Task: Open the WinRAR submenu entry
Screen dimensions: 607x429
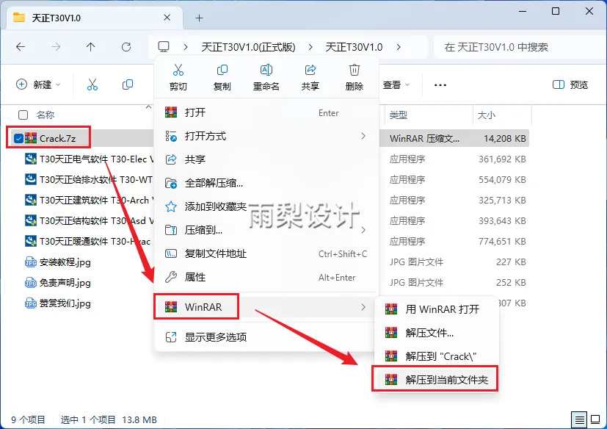Action: pos(266,307)
